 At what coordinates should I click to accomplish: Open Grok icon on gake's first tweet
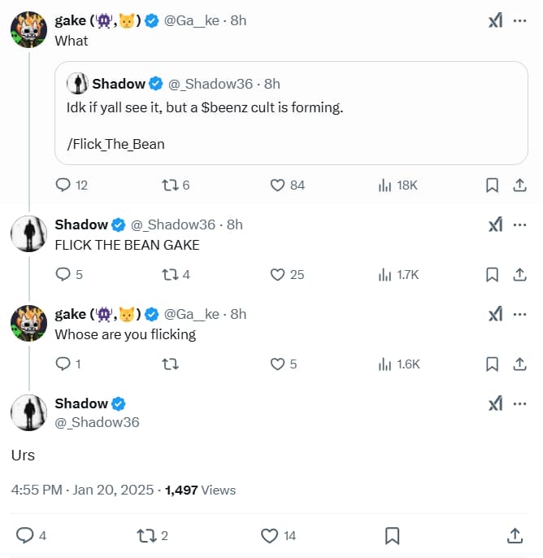pos(495,21)
